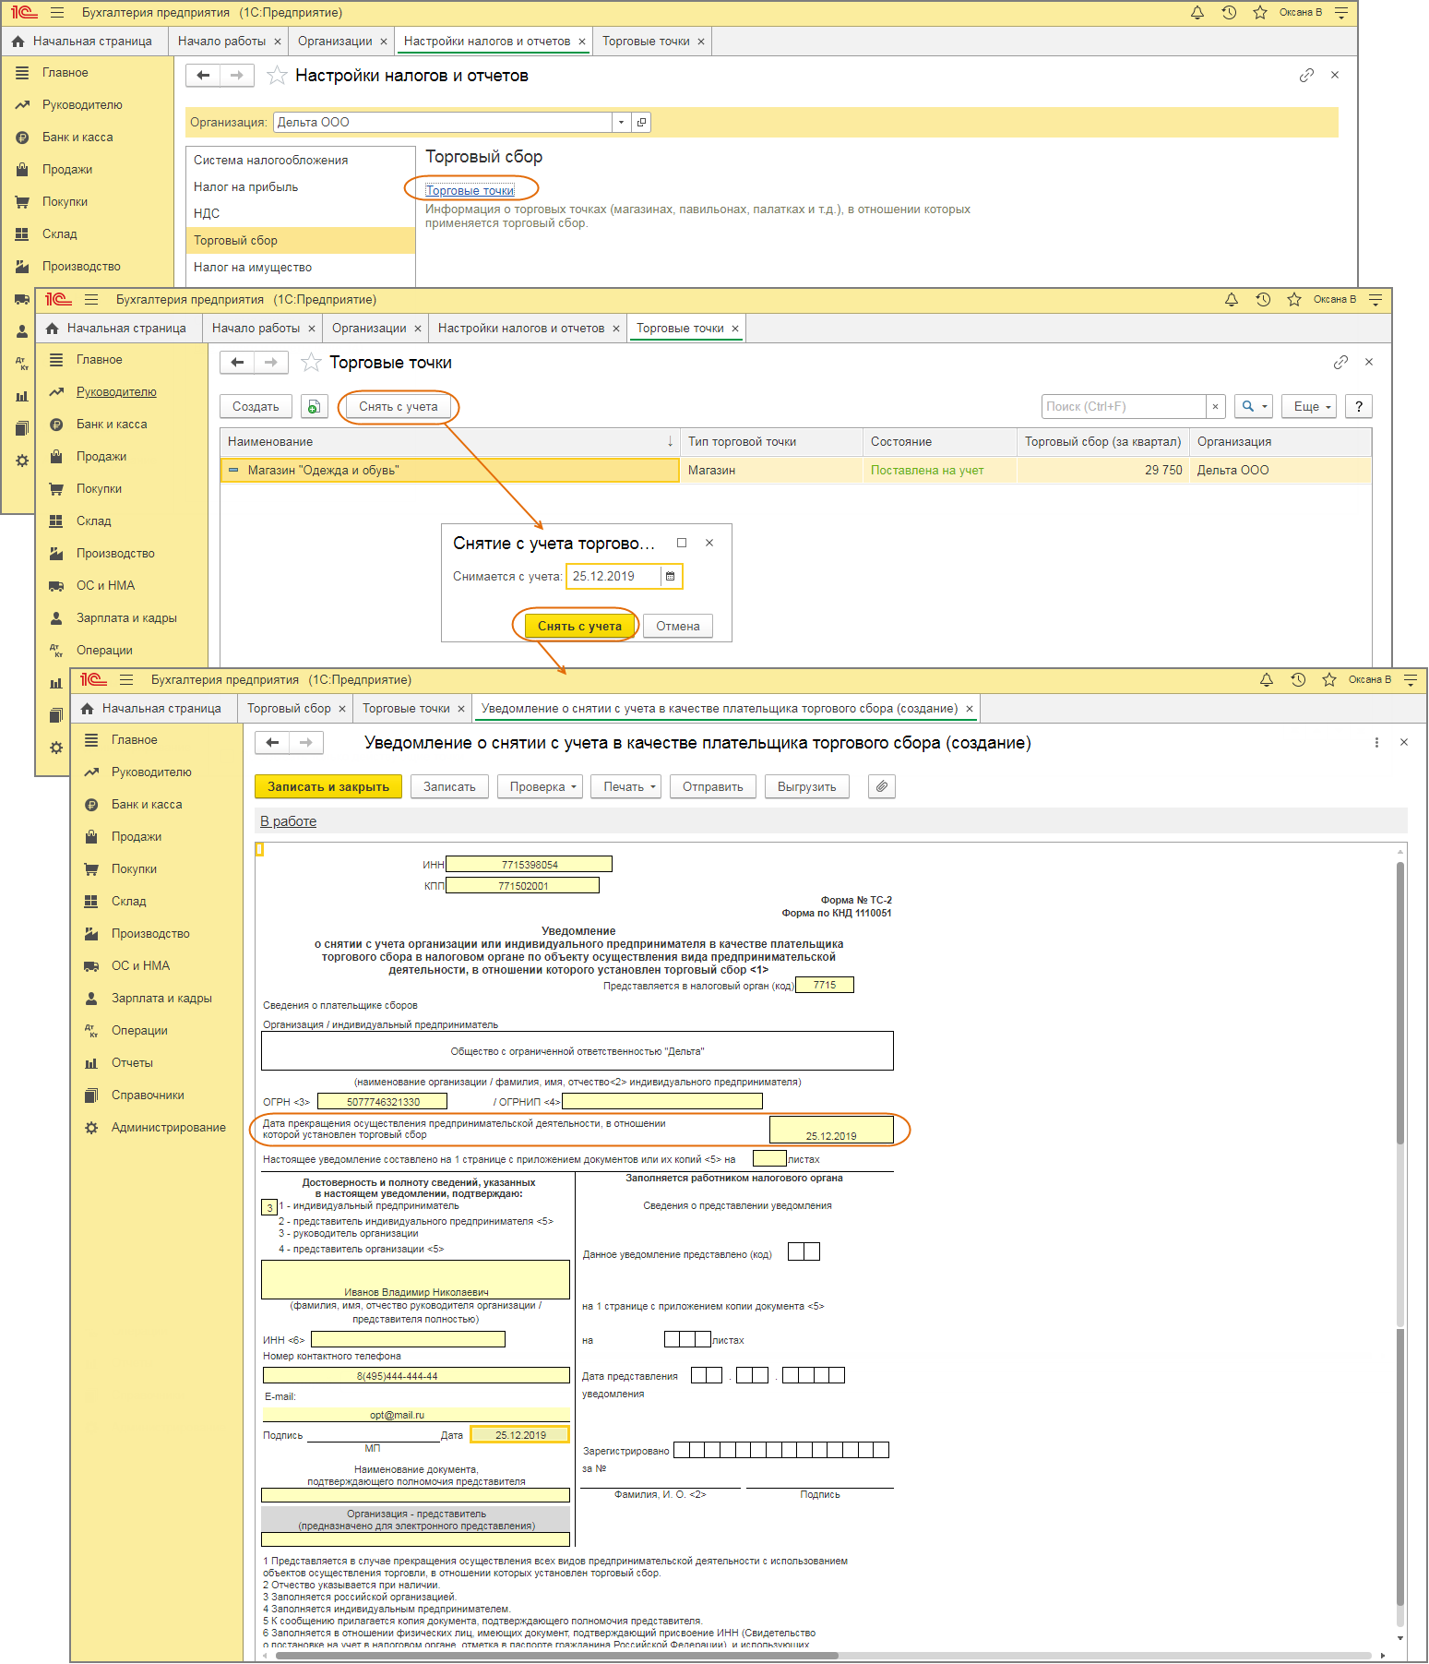
Task: Click the В работе status link
Action: click(x=288, y=820)
